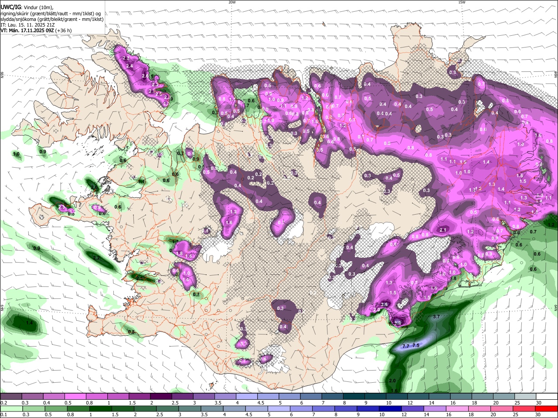Viewport: 558px width, 418px height.
Task: Click the bright pink snow swatch starting at 0.5
Action: [x=75, y=396]
